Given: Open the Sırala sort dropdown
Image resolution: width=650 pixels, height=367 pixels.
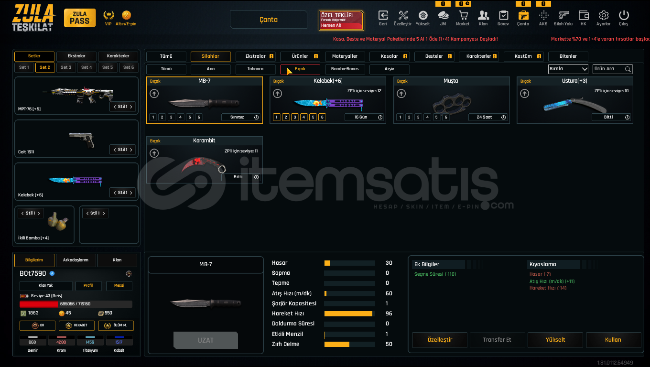Looking at the screenshot, I should pos(568,69).
